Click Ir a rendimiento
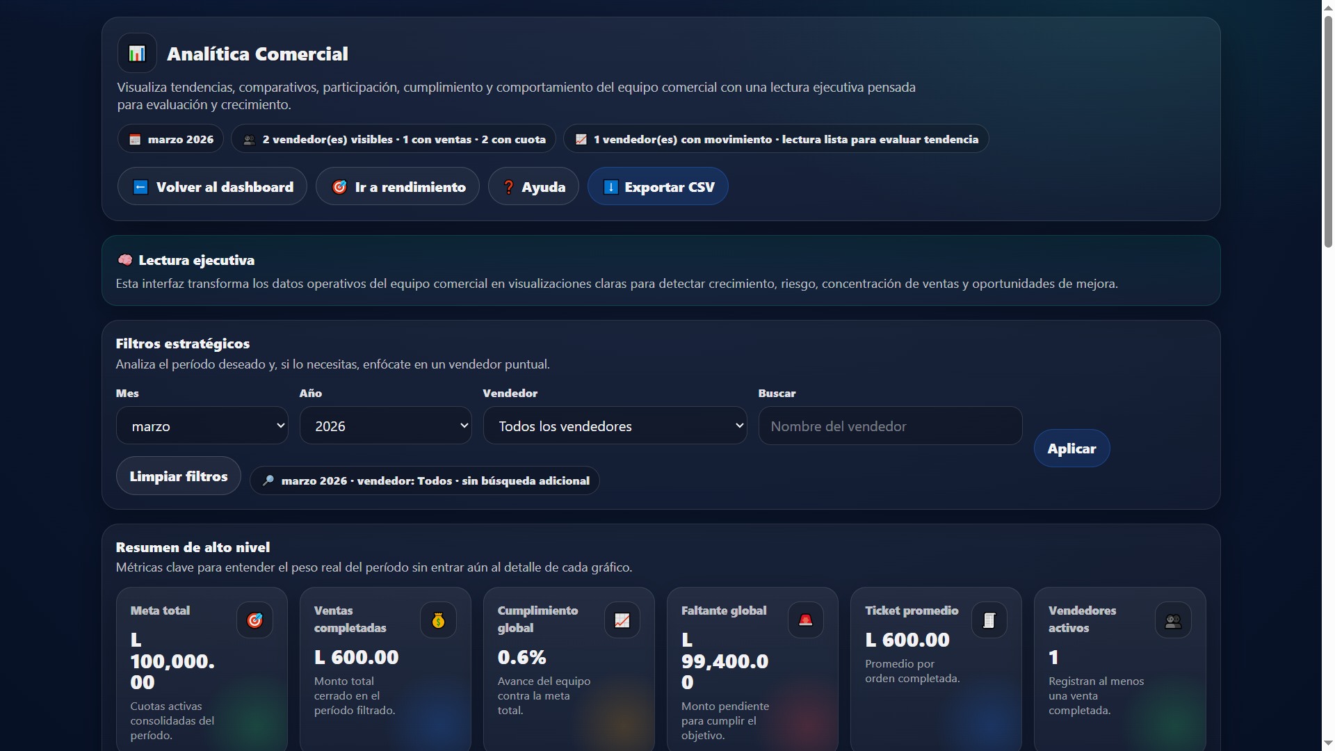 click(397, 186)
